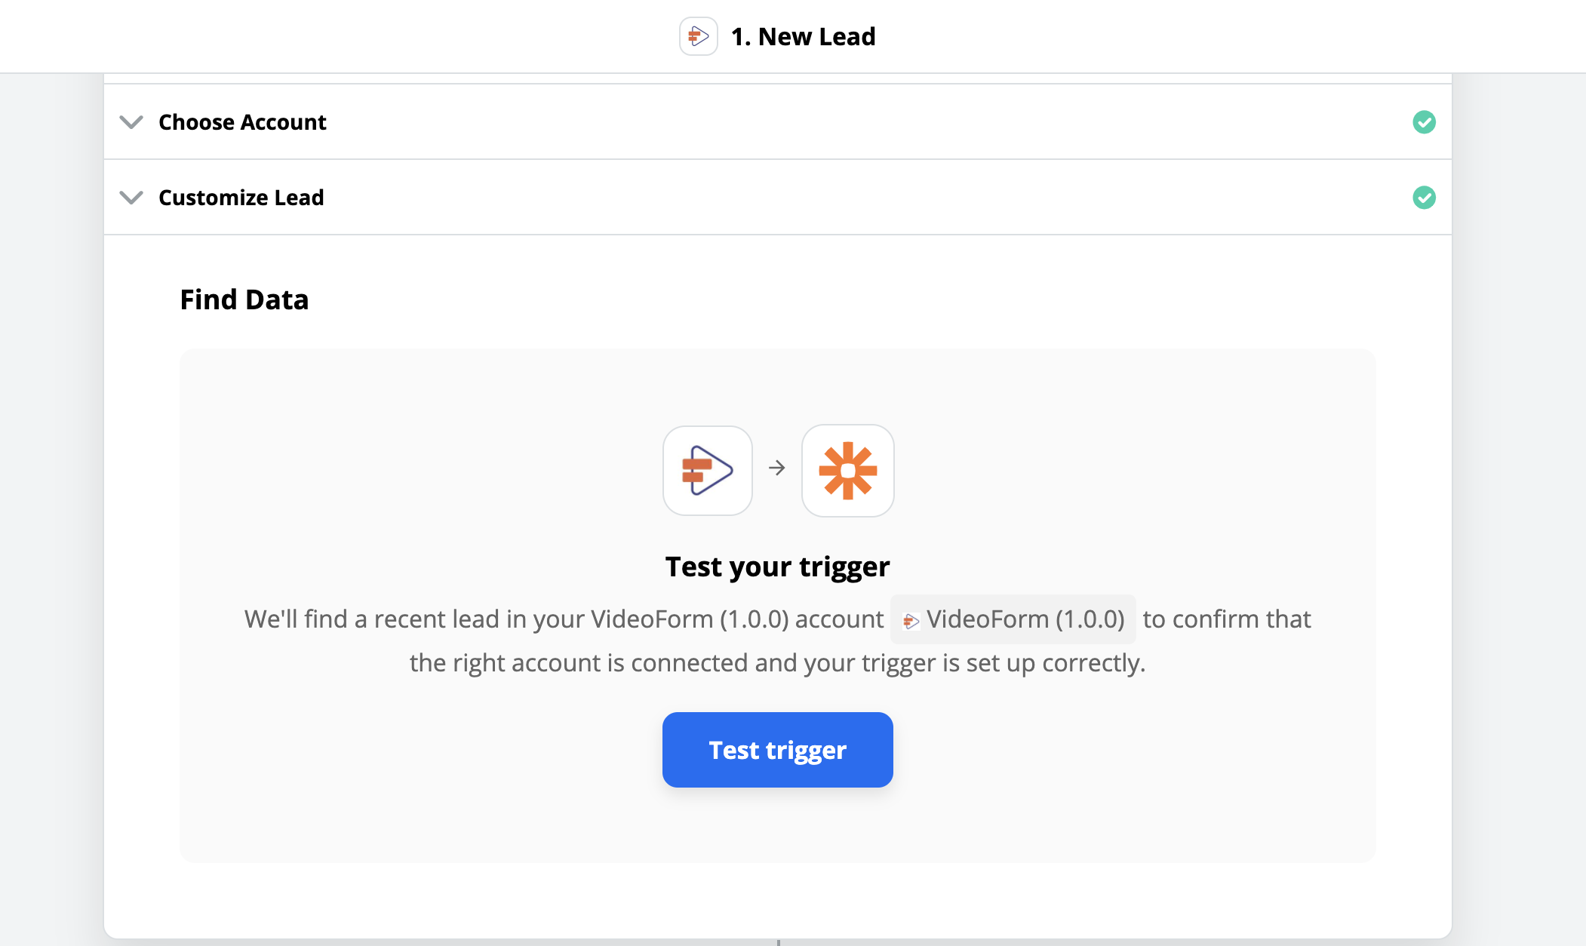Click the green checkmark on Choose Account
The width and height of the screenshot is (1586, 946).
[x=1424, y=122]
